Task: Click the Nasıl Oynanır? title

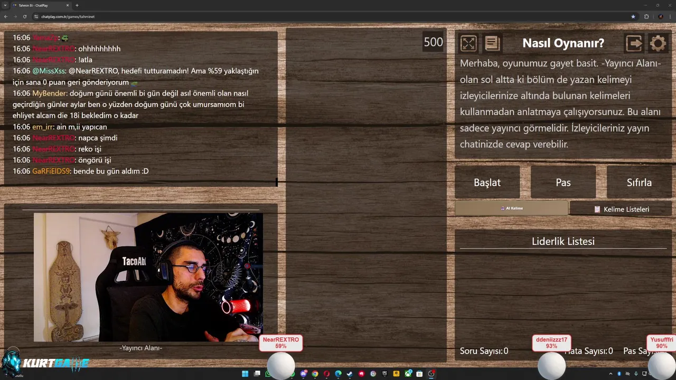Action: click(563, 43)
